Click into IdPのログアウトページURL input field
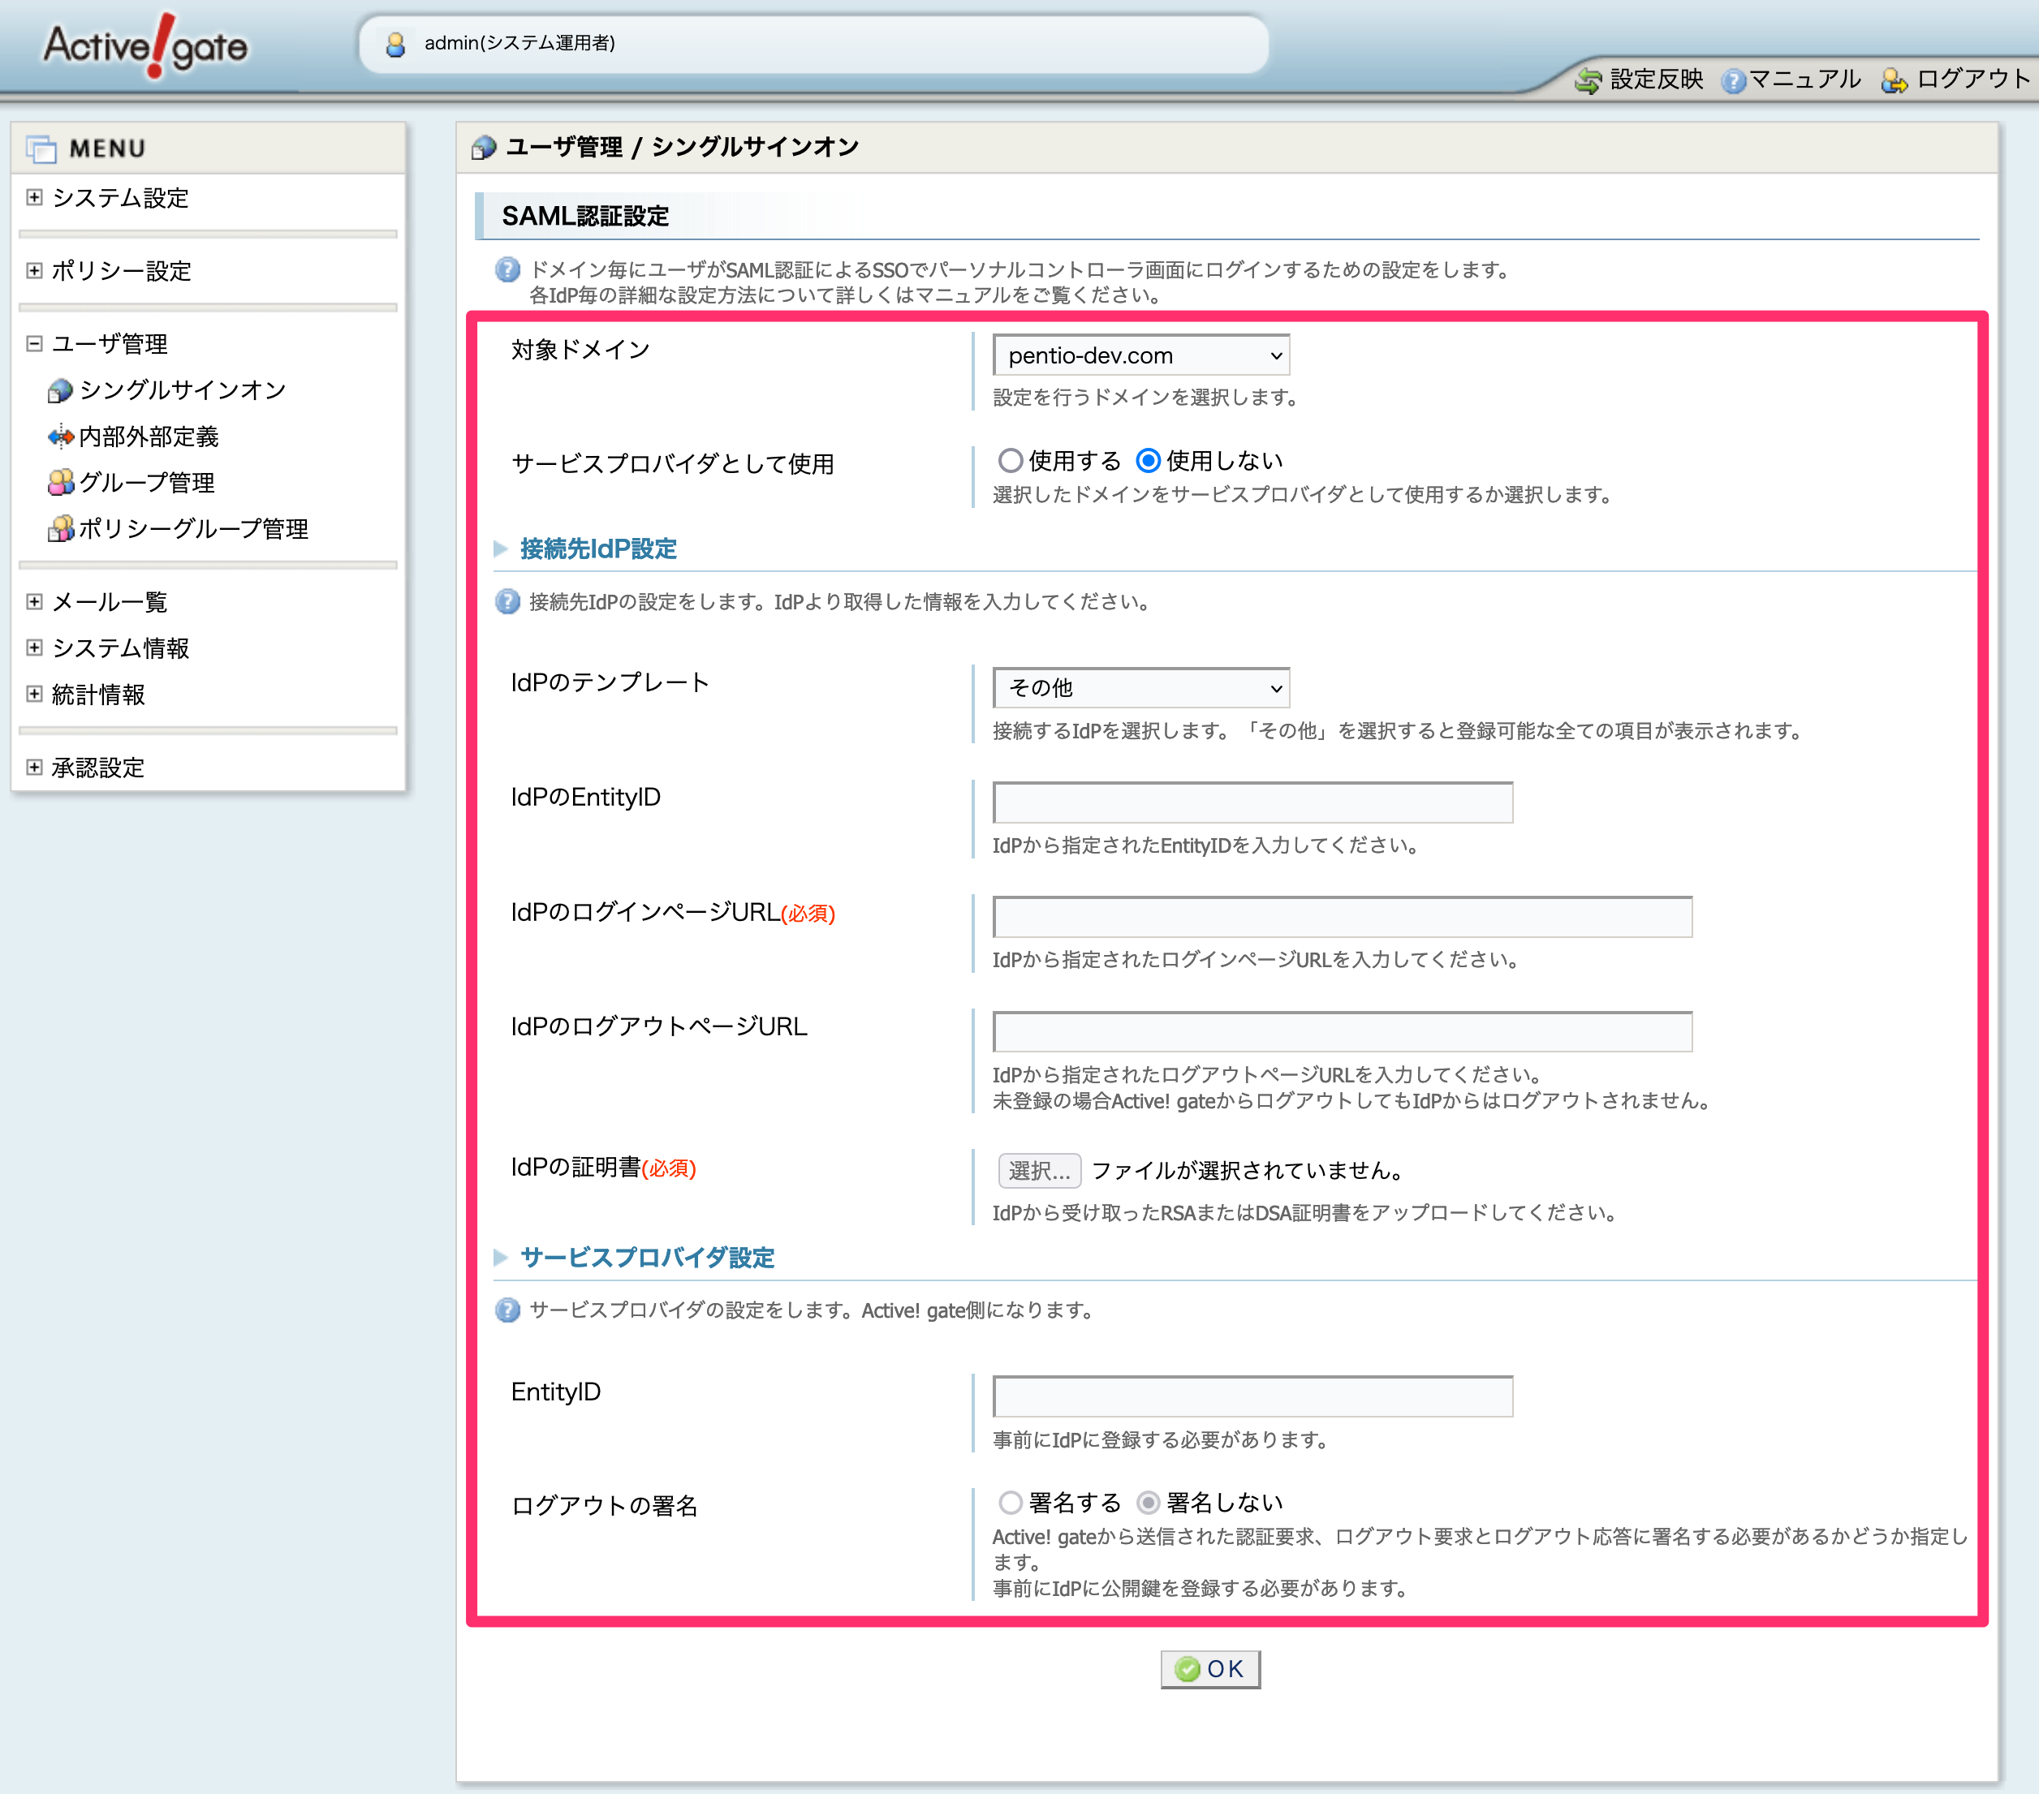 click(x=1343, y=1031)
